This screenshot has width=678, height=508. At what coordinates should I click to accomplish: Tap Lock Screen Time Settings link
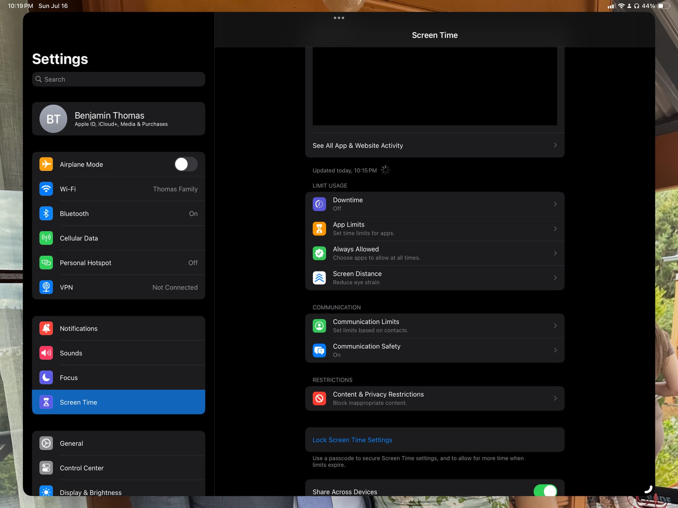coord(352,440)
